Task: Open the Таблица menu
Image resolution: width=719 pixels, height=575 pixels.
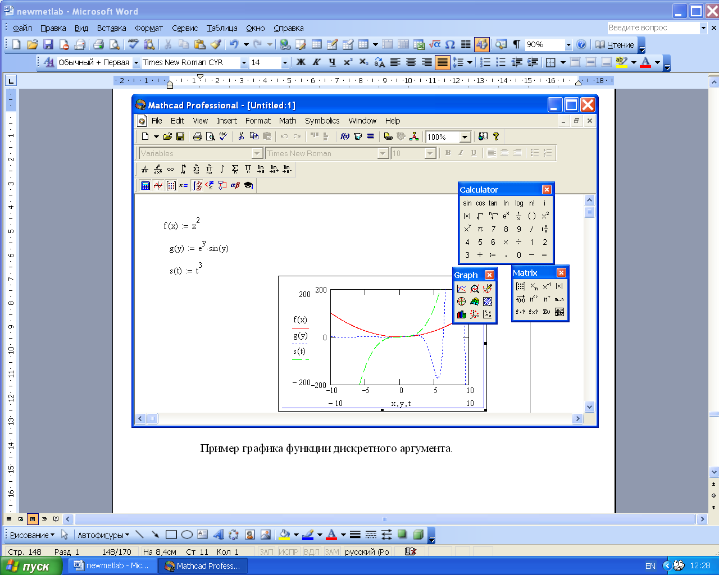Action: (x=222, y=28)
